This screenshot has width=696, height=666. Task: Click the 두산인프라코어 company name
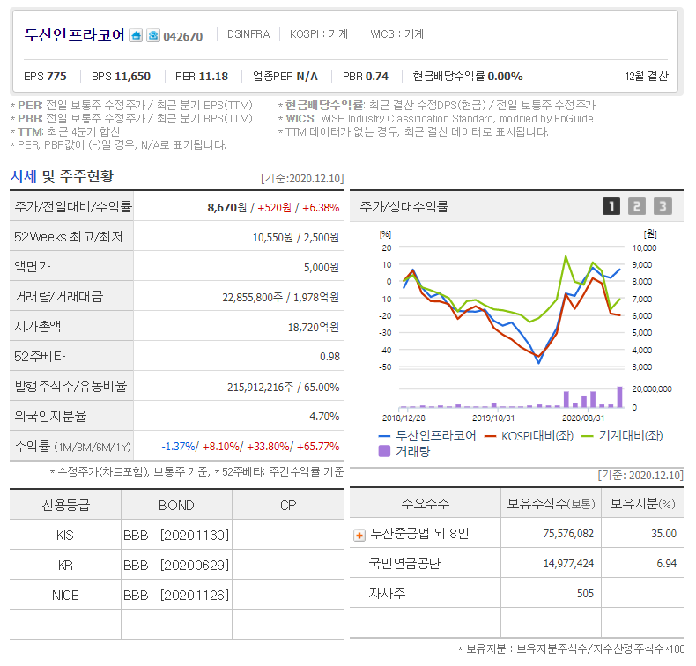(75, 34)
